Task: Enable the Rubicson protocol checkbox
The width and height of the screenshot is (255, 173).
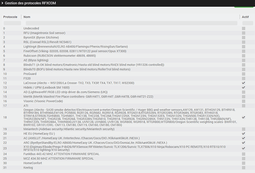Action: pos(243,56)
